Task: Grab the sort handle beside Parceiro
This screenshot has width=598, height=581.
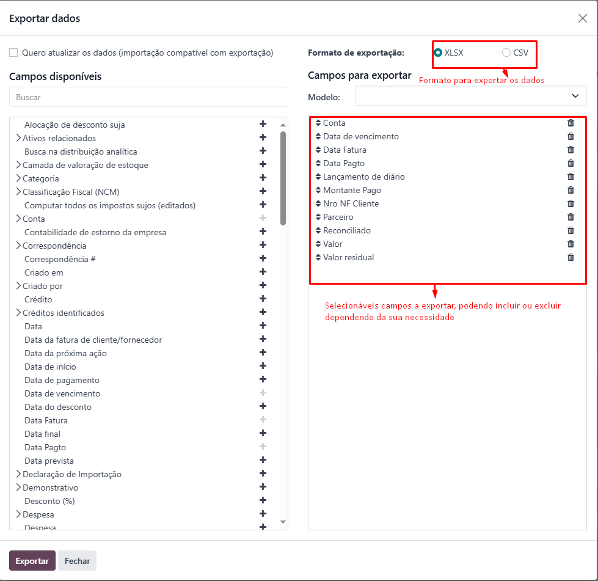Action: pos(318,217)
